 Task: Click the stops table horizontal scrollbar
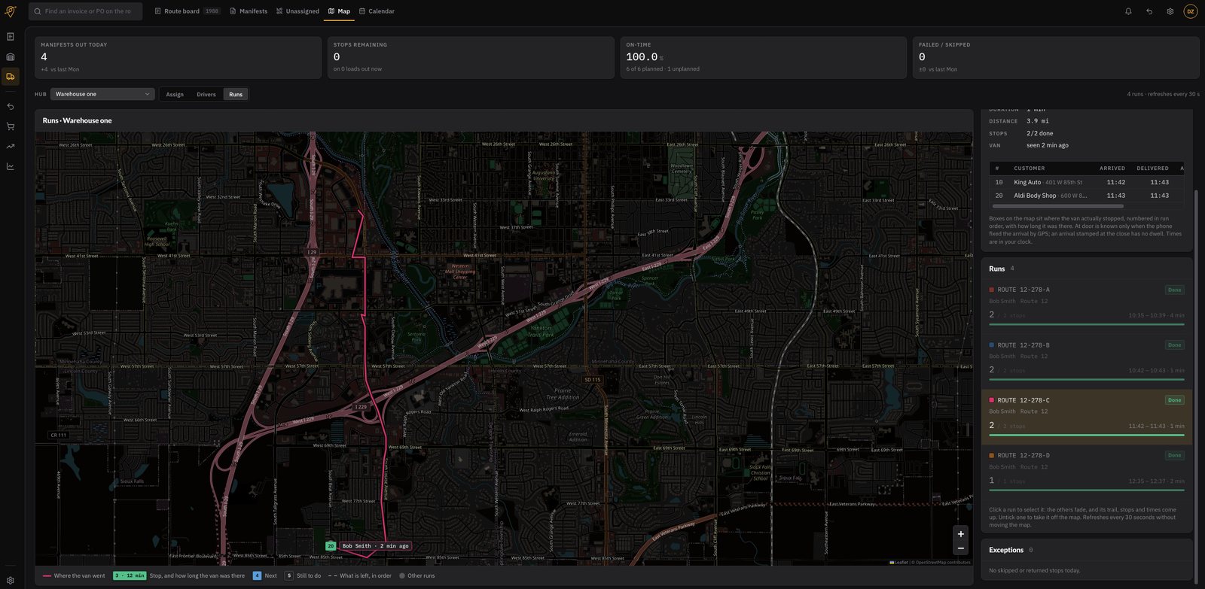pos(1058,205)
